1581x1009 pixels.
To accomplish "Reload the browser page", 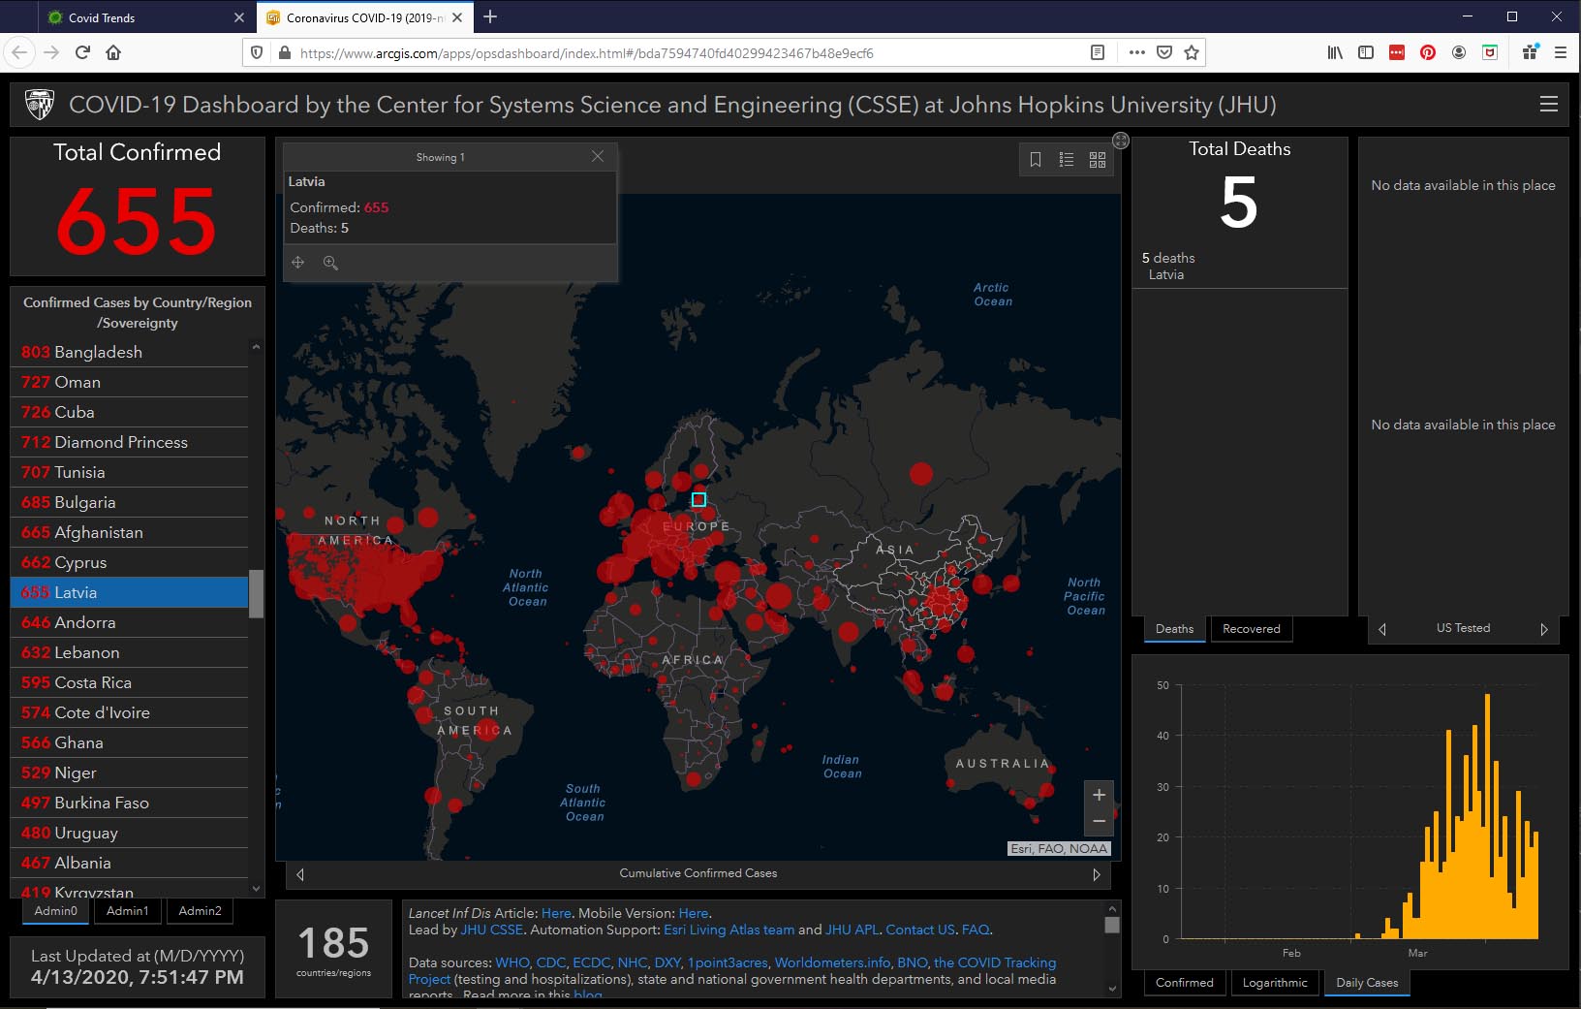I will click(82, 52).
